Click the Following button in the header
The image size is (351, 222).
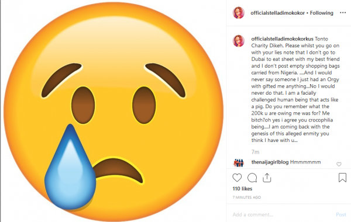point(321,13)
